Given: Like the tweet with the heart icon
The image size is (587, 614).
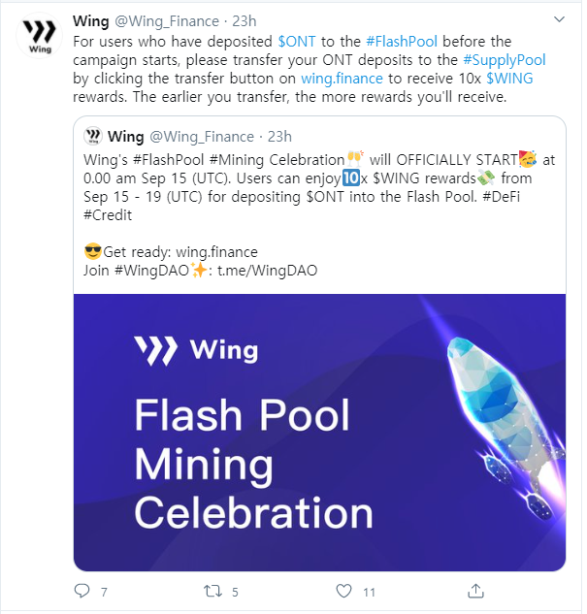Looking at the screenshot, I should pos(342,590).
